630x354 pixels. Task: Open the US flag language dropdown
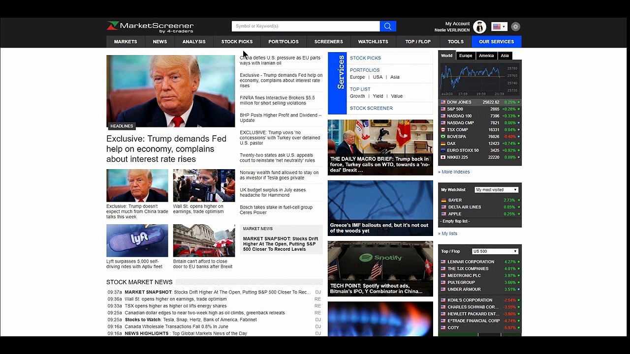499,27
